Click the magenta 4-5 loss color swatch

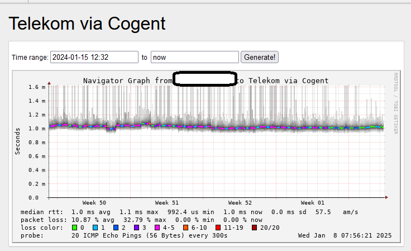pyautogui.click(x=157, y=228)
